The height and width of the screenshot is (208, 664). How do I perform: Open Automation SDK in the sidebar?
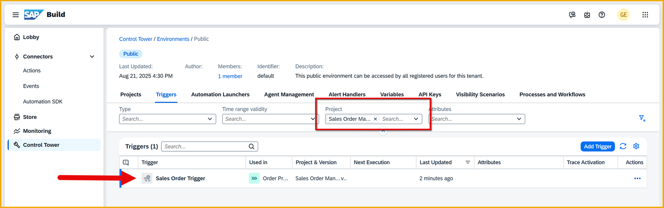coord(43,101)
